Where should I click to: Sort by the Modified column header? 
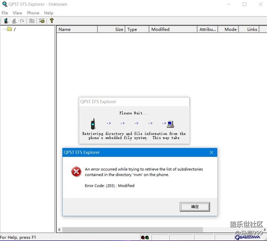click(173, 30)
